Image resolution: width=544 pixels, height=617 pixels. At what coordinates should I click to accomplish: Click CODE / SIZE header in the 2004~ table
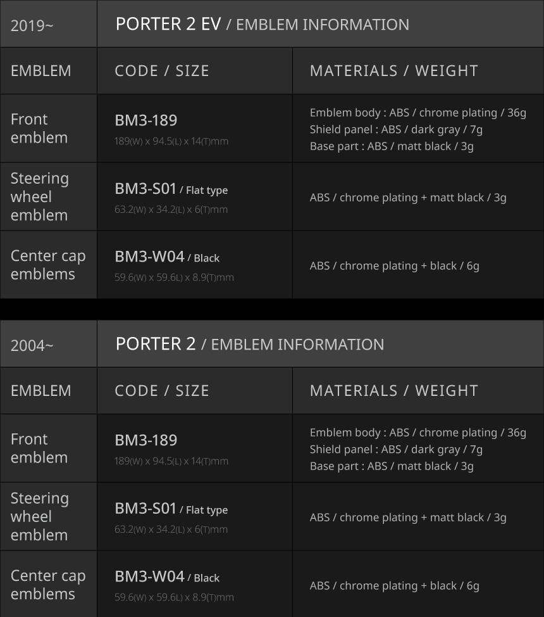coord(162,390)
